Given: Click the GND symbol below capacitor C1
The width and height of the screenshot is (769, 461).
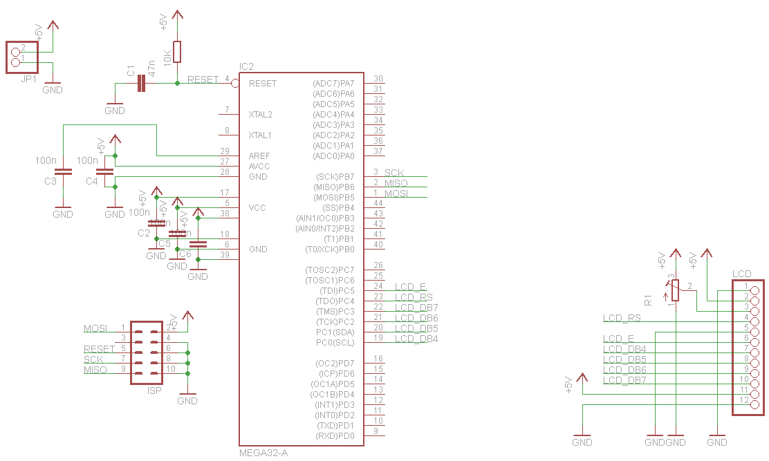Looking at the screenshot, I should 115,108.
